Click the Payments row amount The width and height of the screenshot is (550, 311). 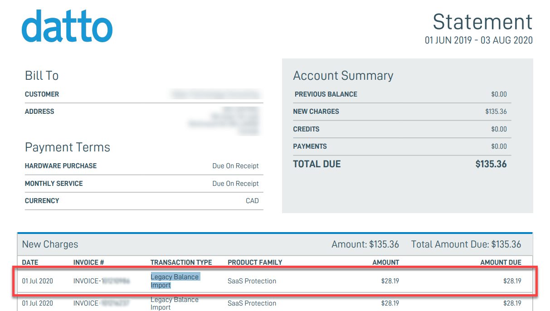click(x=499, y=146)
